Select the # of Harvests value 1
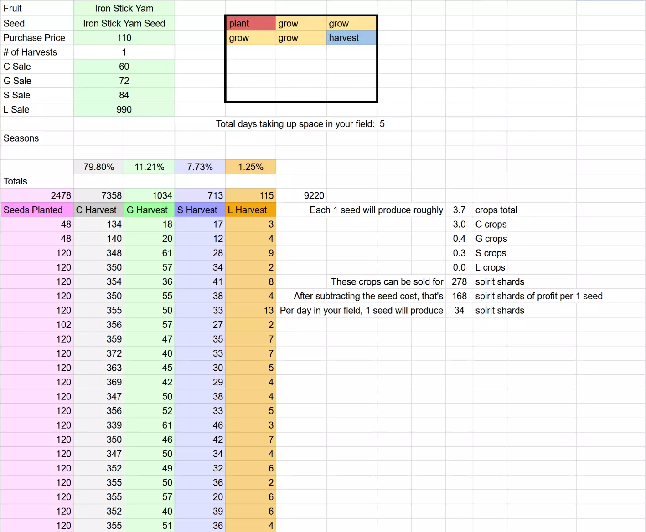 tap(124, 52)
